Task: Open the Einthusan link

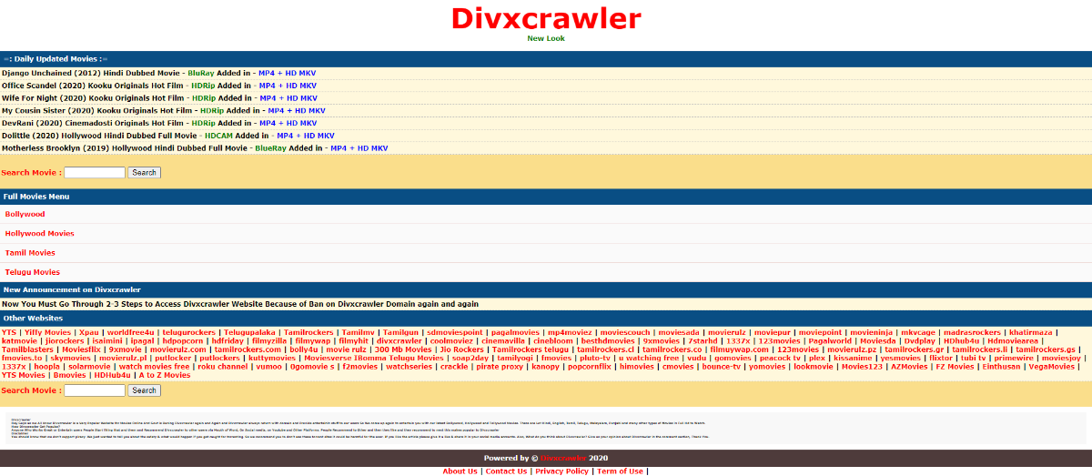Action: point(1002,366)
